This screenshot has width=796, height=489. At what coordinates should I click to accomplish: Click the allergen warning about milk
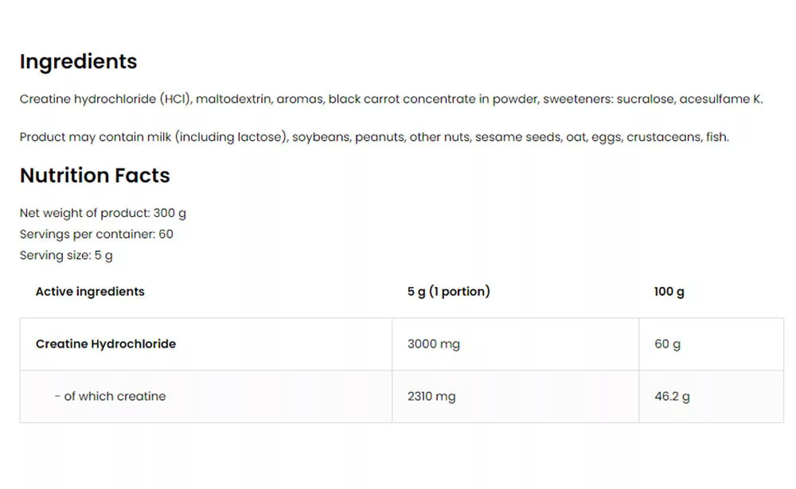(374, 137)
